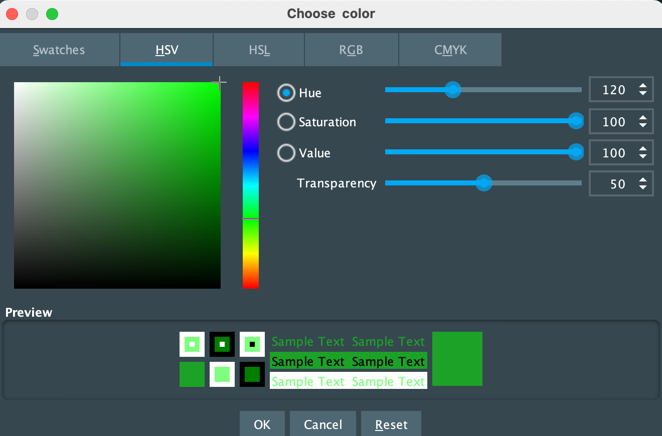Switch to the HSL tab
Viewport: 662px width, 436px height.
258,50
